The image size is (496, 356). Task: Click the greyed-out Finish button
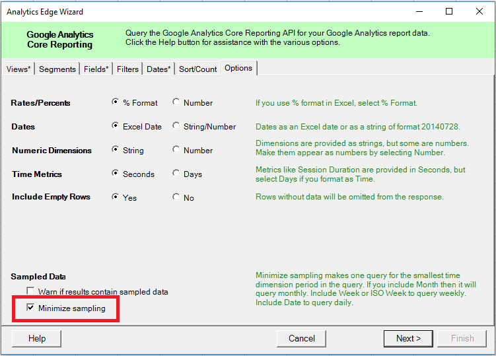pyautogui.click(x=462, y=339)
